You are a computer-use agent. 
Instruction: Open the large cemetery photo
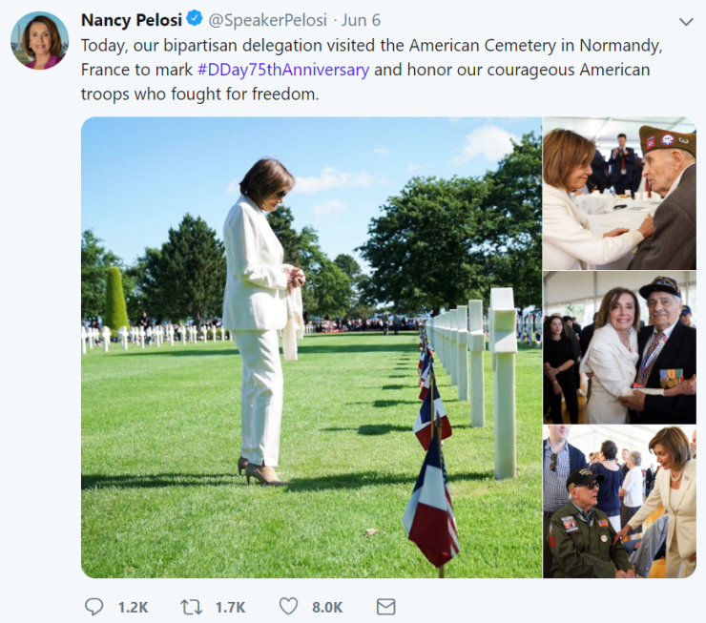(311, 347)
